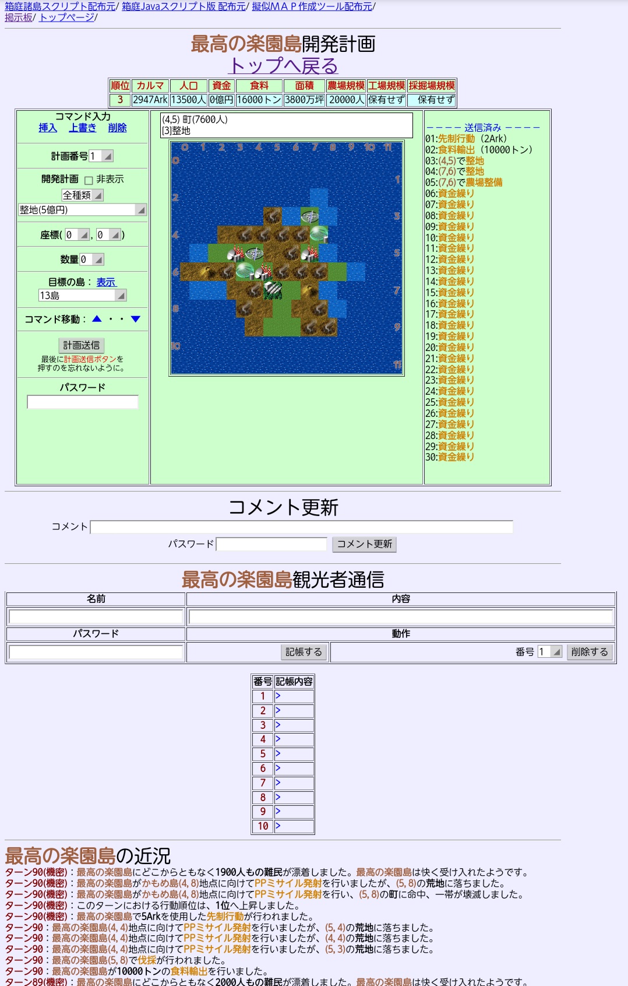Viewport: 628px width, 986px height.
Task: Click the 削除する button
Action: click(590, 652)
